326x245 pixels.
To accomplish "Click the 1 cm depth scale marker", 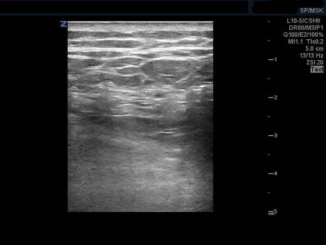I will (x=273, y=60).
